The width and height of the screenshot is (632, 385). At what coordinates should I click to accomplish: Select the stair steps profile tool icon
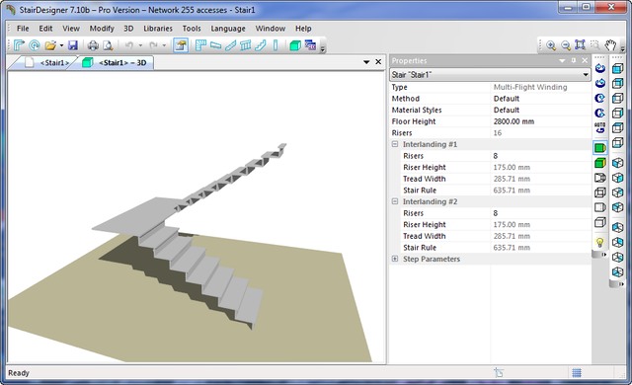click(261, 45)
